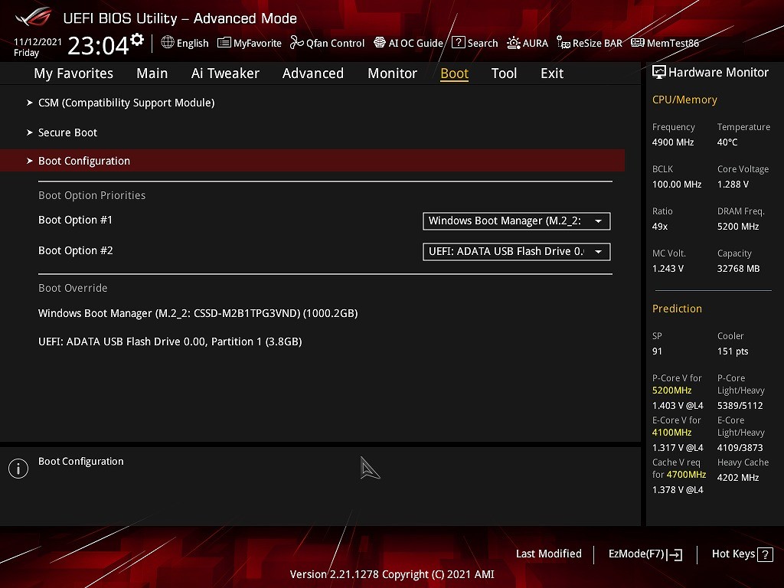Viewport: 784px width, 588px height.
Task: Open the Hot Keys help
Action: [x=740, y=554]
